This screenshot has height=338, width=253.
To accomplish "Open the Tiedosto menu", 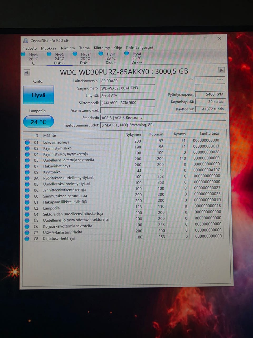I will [30, 48].
